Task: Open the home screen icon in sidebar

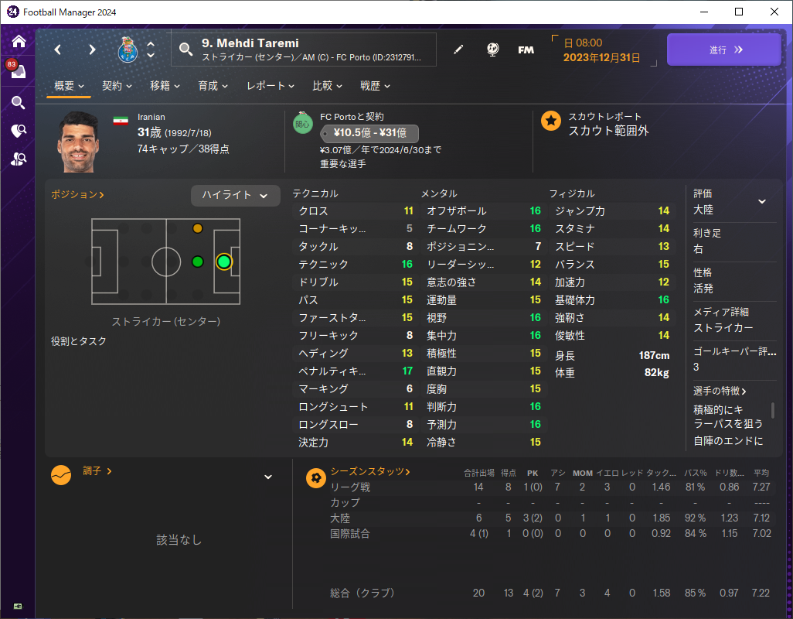Action: tap(19, 41)
